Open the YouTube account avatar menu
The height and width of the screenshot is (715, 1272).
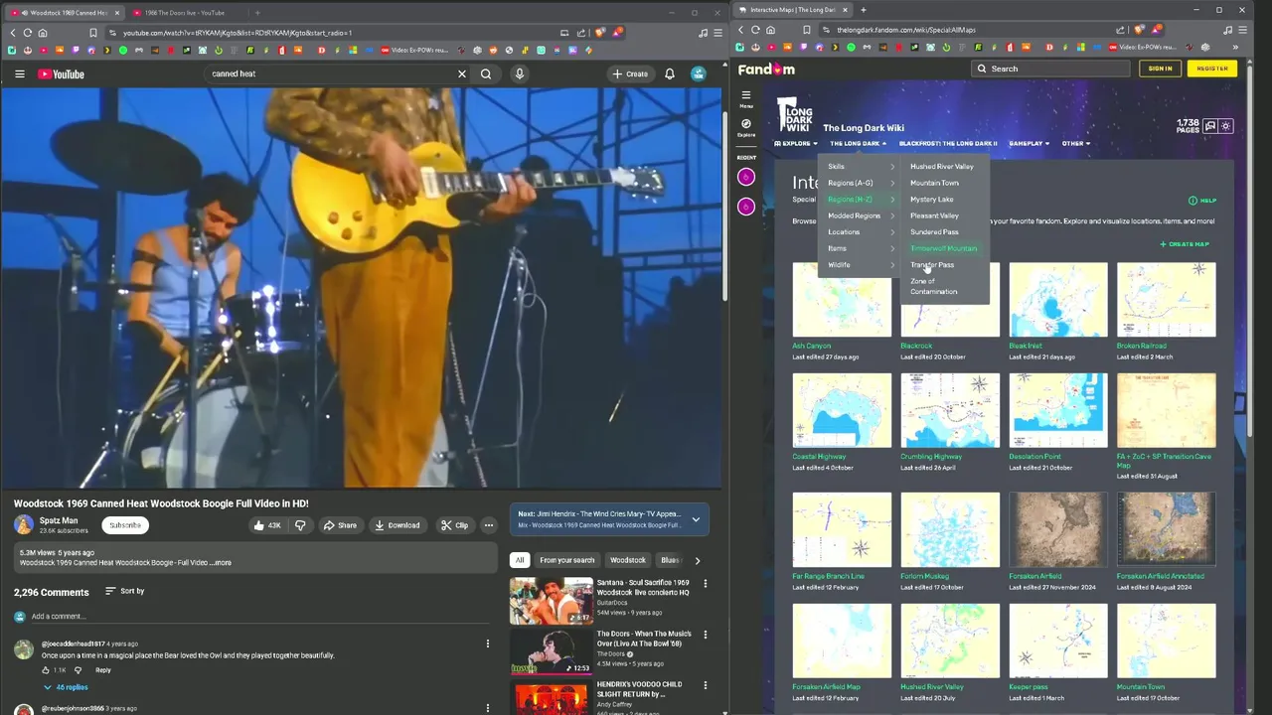tap(699, 73)
